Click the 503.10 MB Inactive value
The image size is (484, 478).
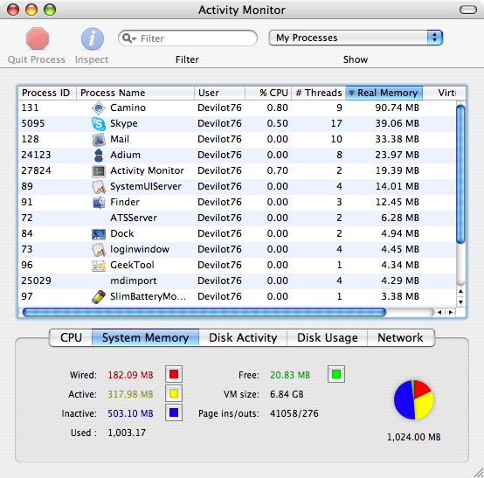coord(130,413)
